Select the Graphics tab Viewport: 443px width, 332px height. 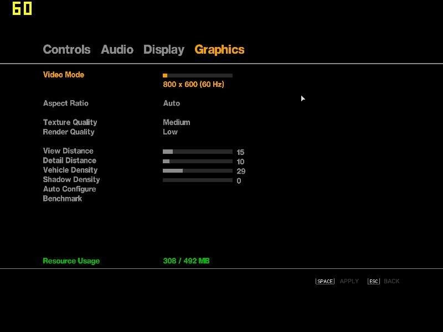coord(219,50)
